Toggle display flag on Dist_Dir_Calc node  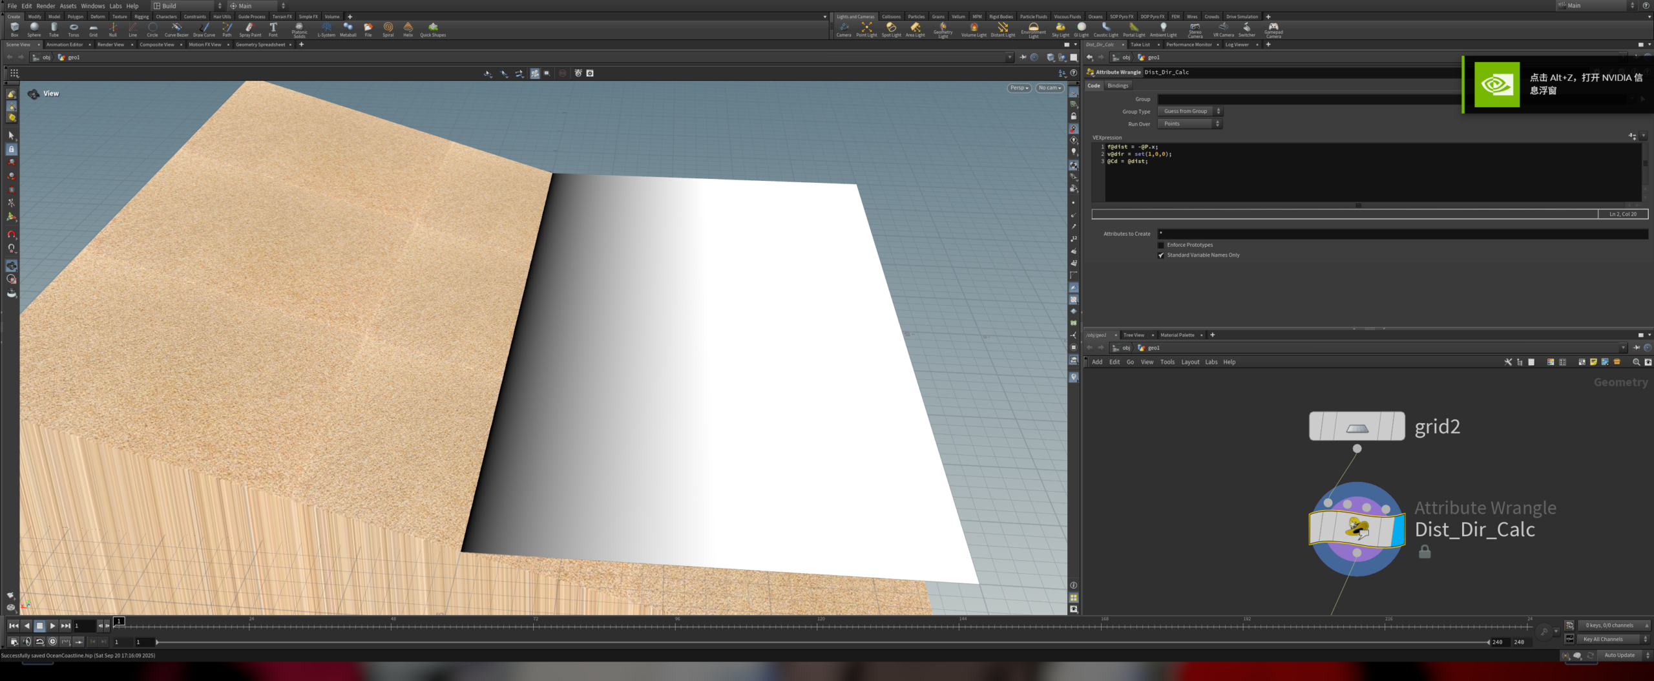pos(1398,529)
